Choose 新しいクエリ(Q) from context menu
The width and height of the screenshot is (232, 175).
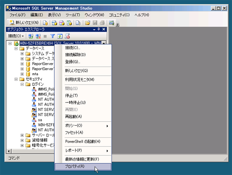[x=83, y=71]
